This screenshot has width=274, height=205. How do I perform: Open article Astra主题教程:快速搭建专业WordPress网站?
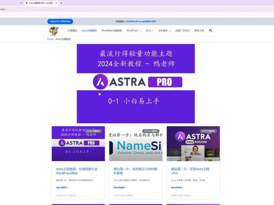[77, 171]
